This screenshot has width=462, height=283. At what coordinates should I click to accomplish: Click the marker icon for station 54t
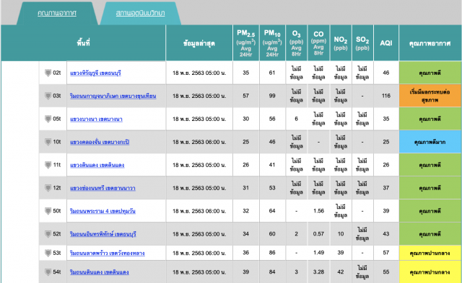click(48, 272)
